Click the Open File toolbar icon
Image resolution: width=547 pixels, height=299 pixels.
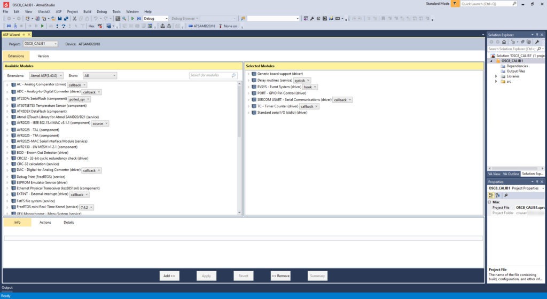(53, 19)
